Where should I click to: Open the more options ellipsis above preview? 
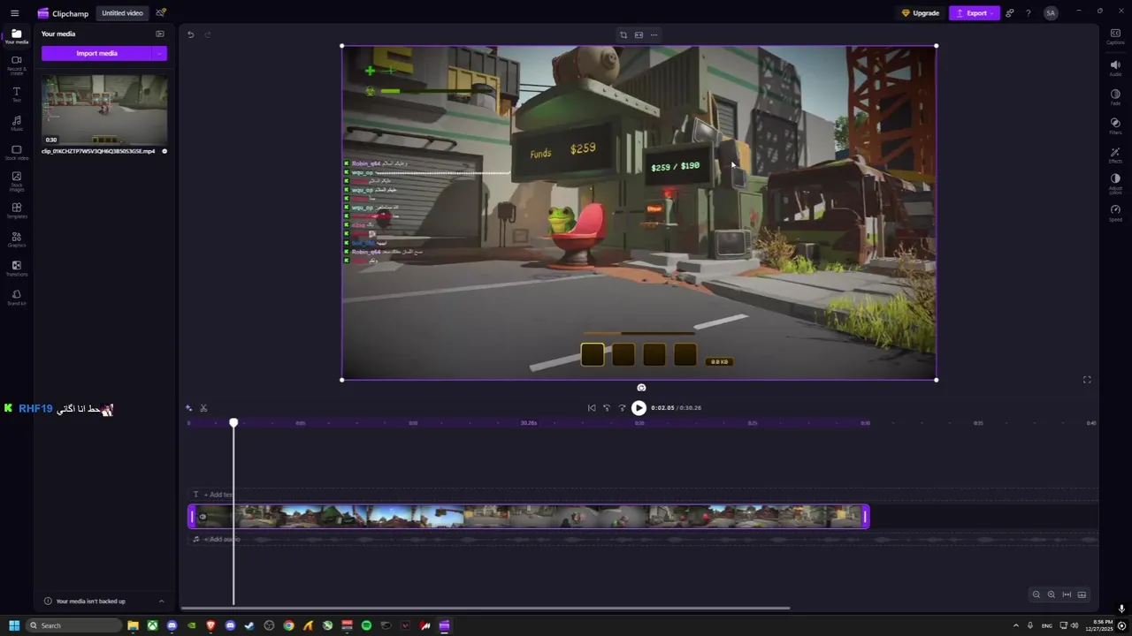click(654, 35)
